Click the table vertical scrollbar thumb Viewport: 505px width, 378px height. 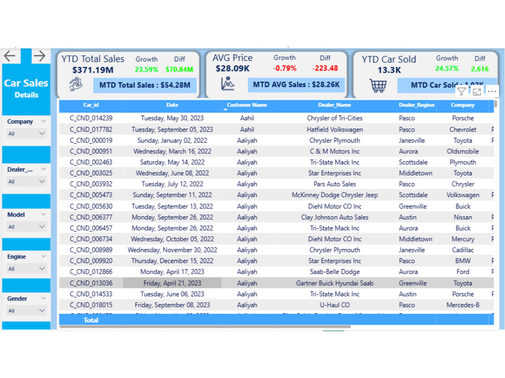tap(496, 104)
